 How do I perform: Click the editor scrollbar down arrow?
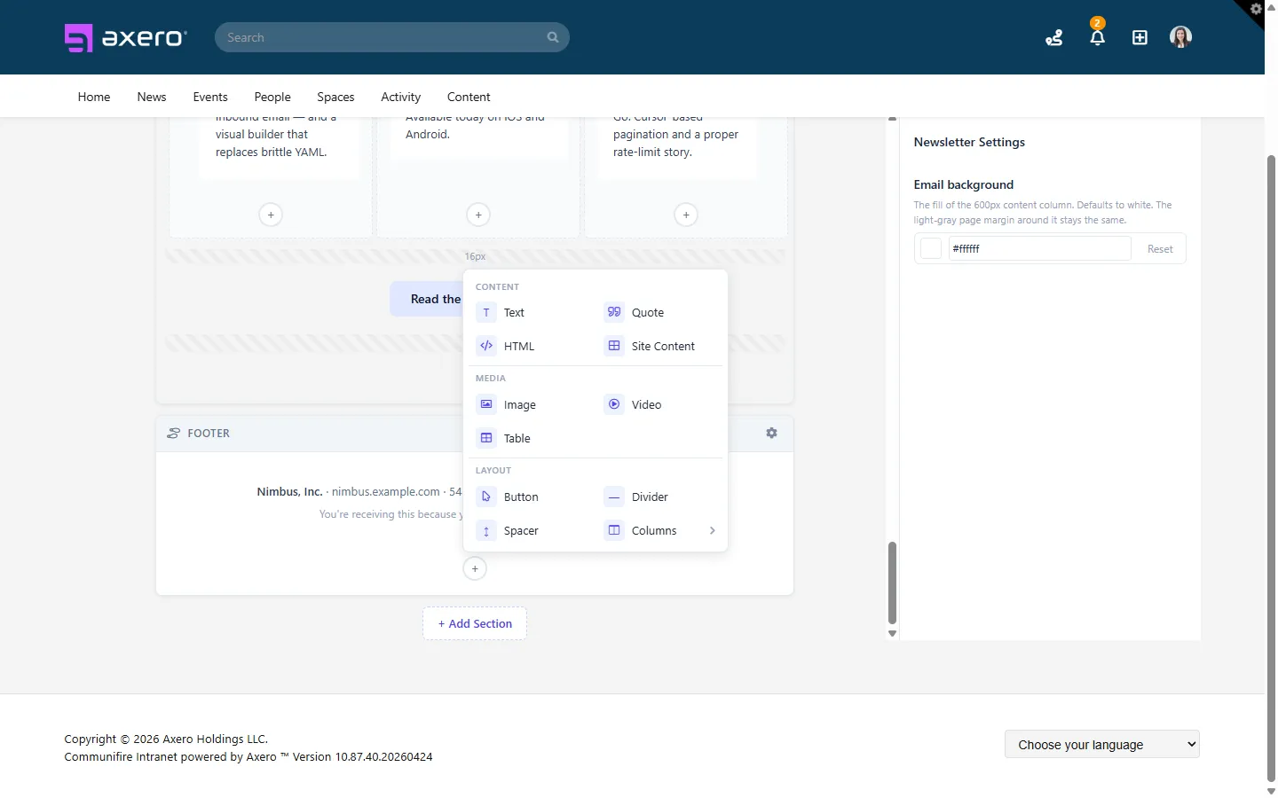click(892, 634)
